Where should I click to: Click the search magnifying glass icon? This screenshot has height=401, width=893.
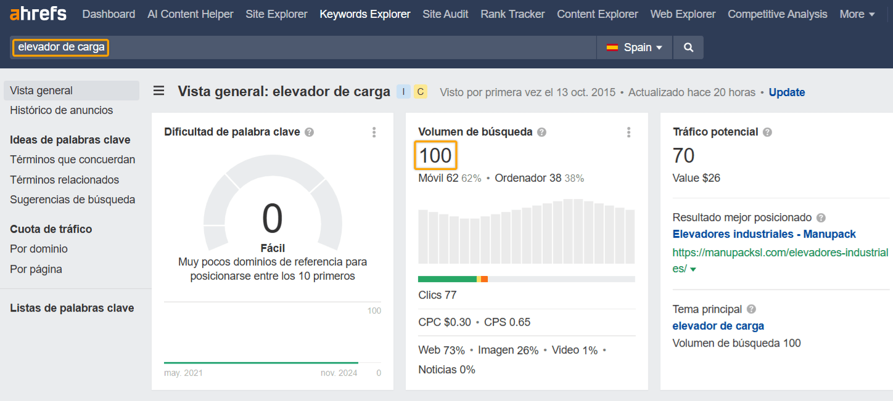click(688, 46)
